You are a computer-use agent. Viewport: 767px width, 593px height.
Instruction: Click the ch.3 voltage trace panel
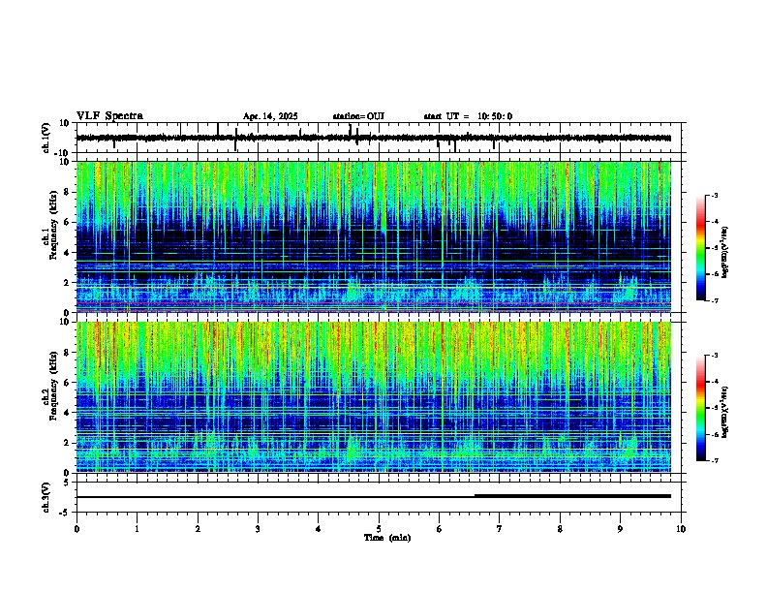coord(381,497)
